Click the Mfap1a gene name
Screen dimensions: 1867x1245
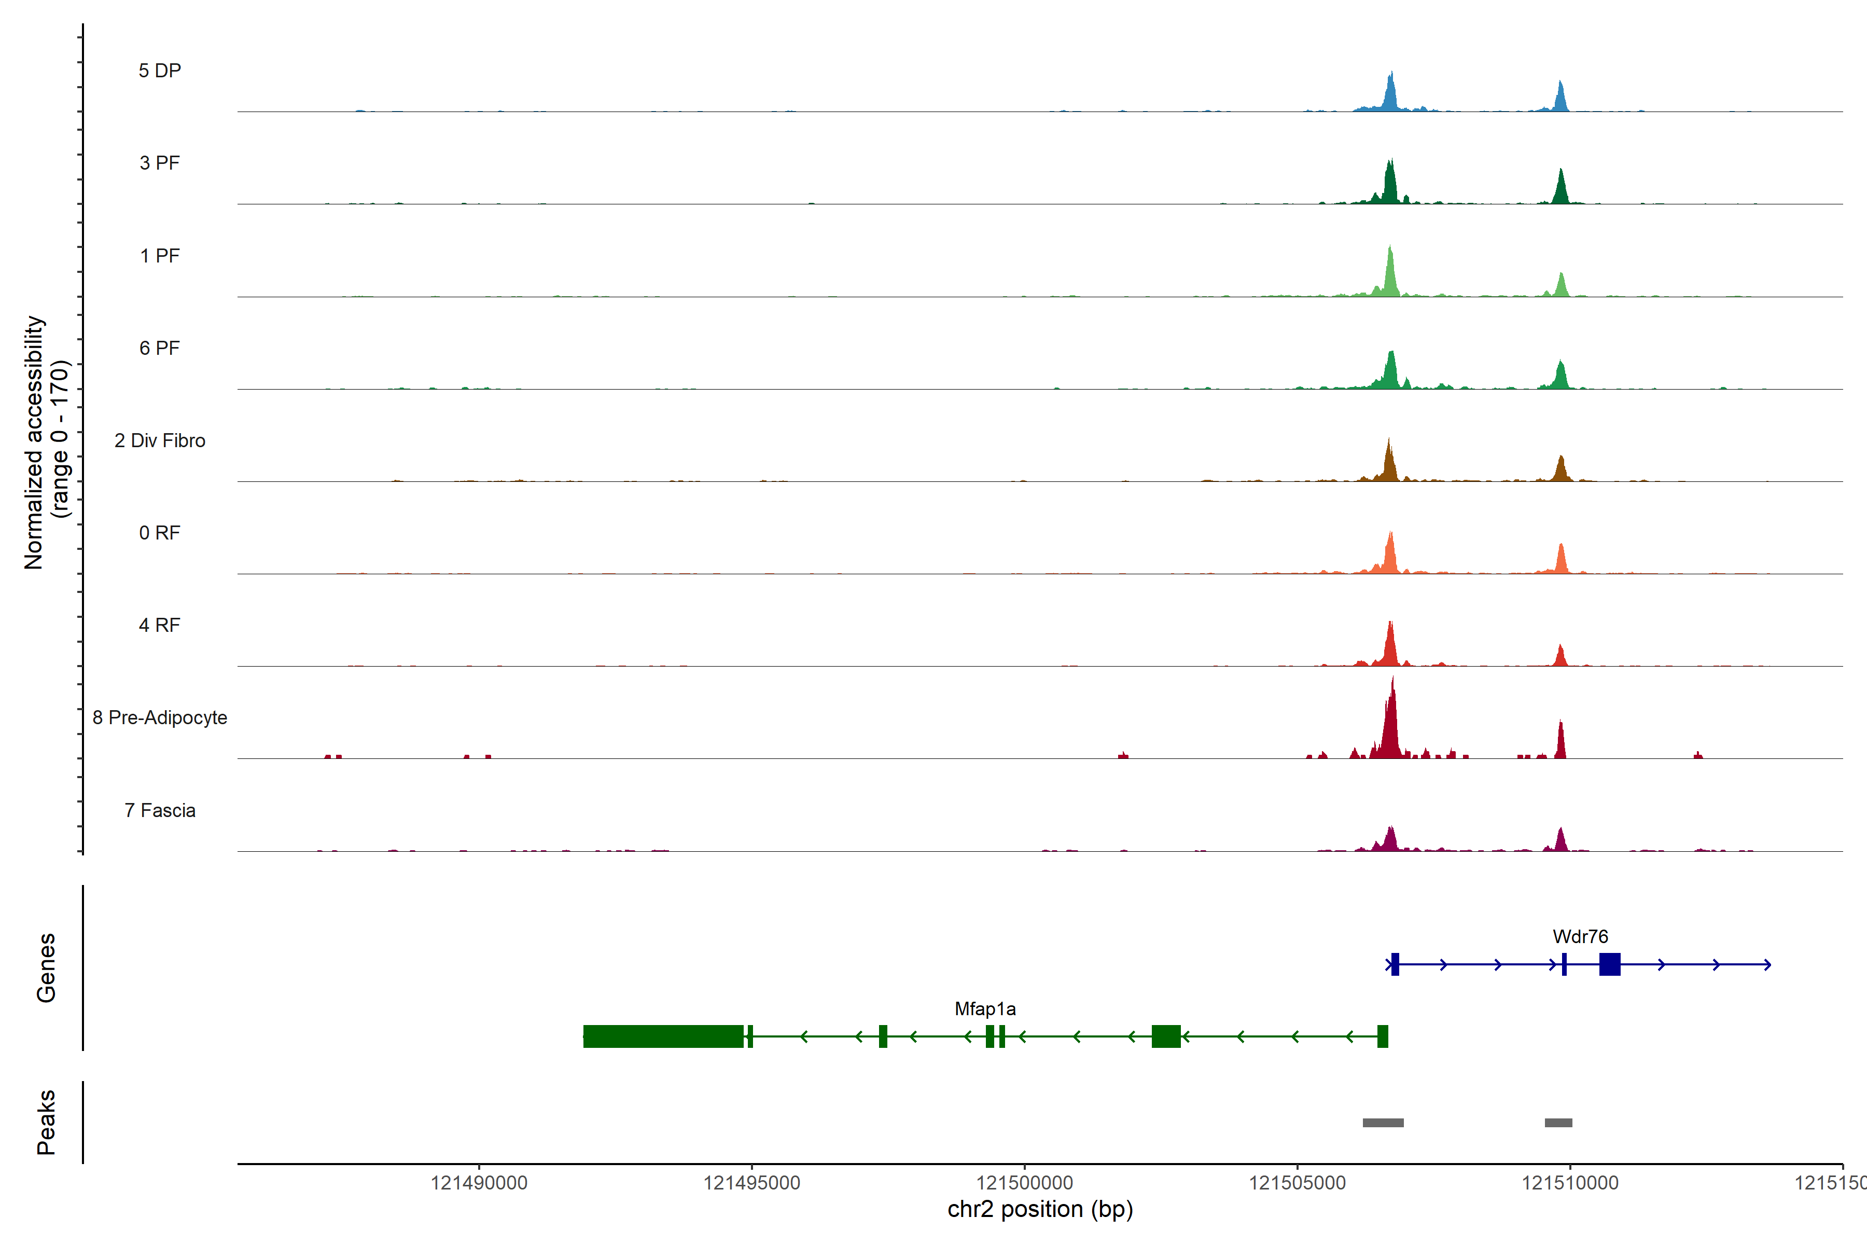click(984, 1008)
